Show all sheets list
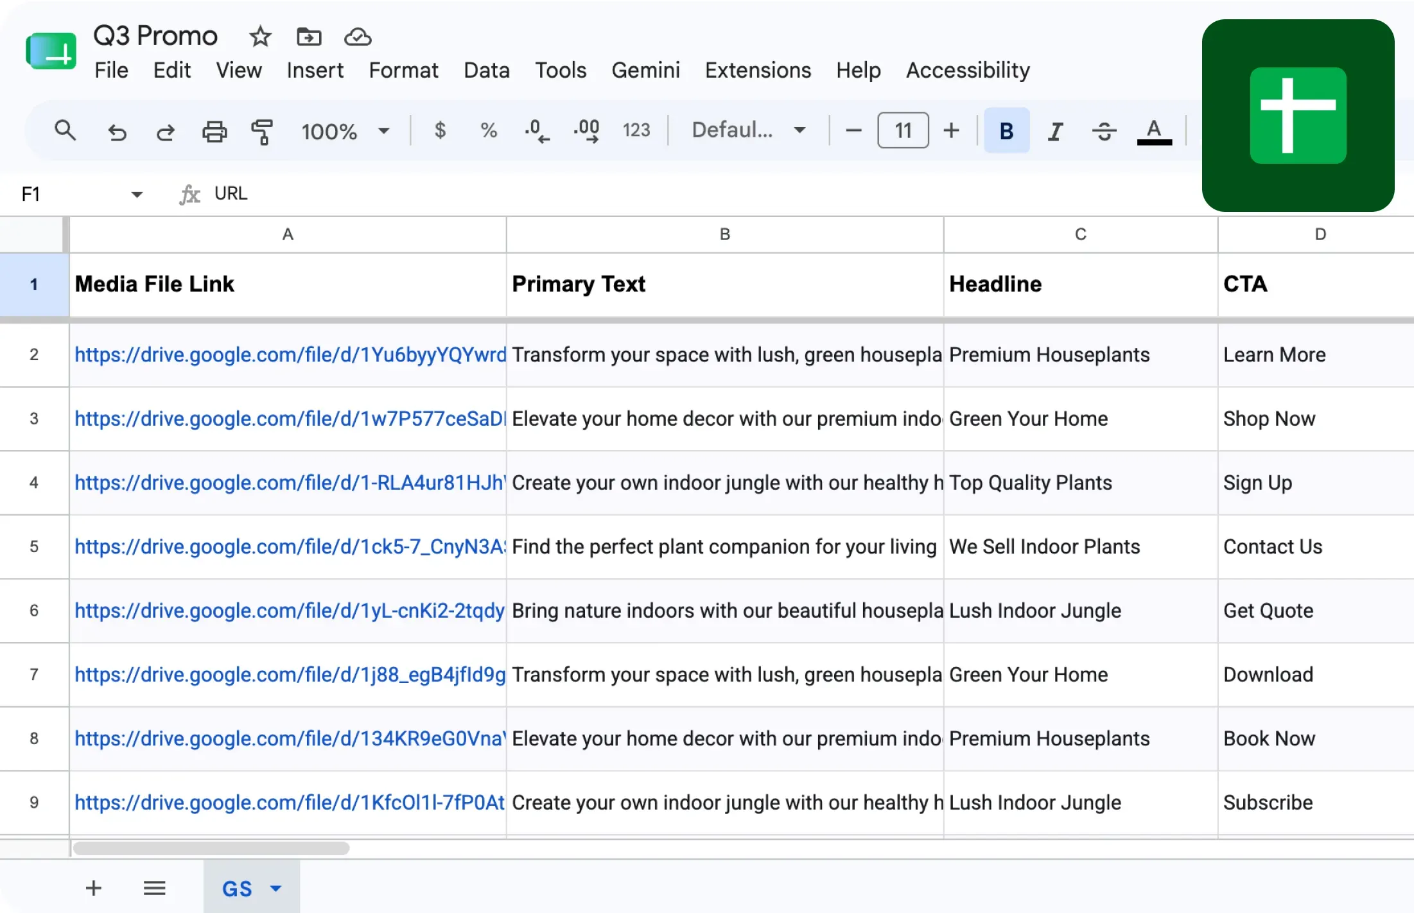This screenshot has width=1414, height=913. point(154,888)
